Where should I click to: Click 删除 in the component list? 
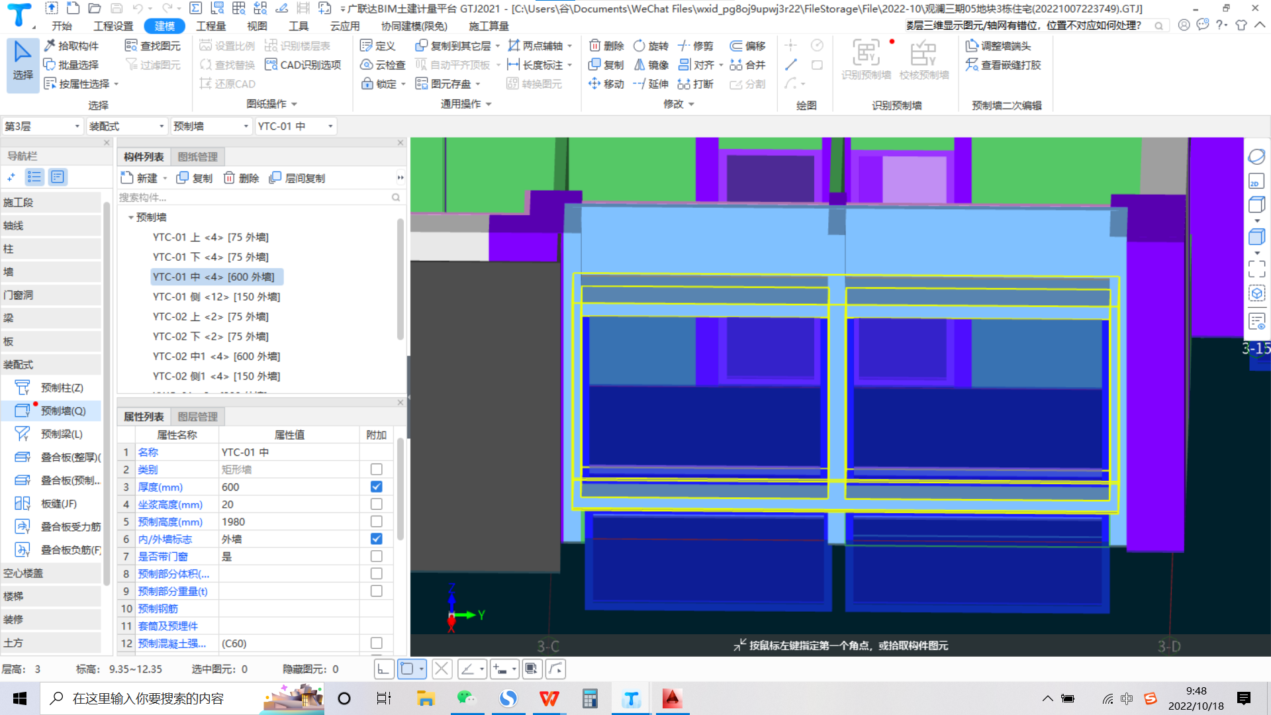point(241,179)
